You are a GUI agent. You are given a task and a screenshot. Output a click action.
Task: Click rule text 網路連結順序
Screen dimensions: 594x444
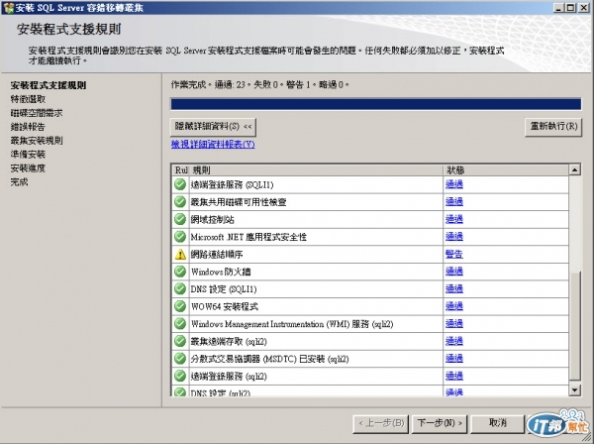coord(217,255)
